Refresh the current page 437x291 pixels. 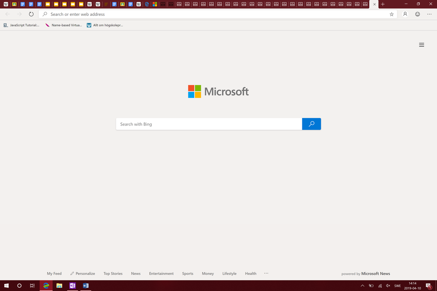click(31, 14)
